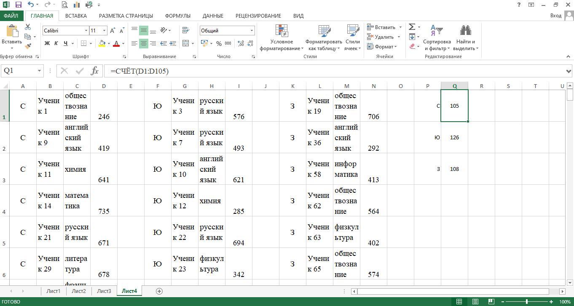The image size is (574, 306).
Task: Switch to the ФОРМУЛЫ ribbon tab
Action: (177, 16)
